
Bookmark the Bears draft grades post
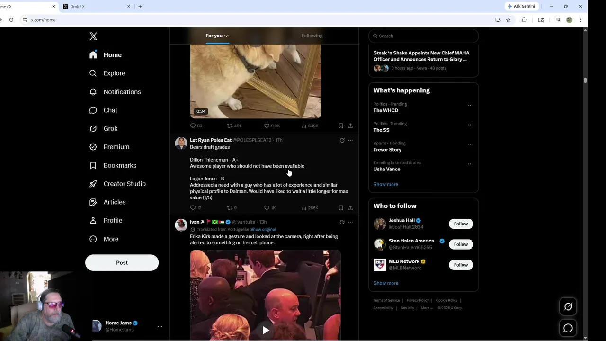tap(341, 208)
